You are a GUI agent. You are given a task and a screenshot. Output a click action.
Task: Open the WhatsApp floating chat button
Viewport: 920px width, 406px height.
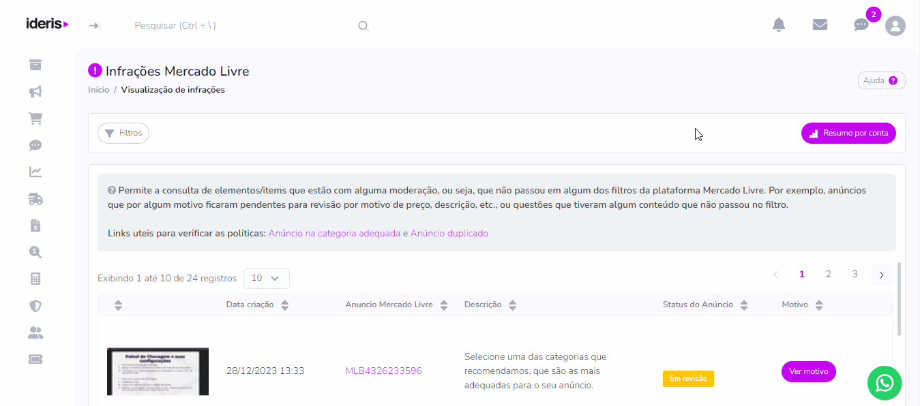[x=884, y=383]
